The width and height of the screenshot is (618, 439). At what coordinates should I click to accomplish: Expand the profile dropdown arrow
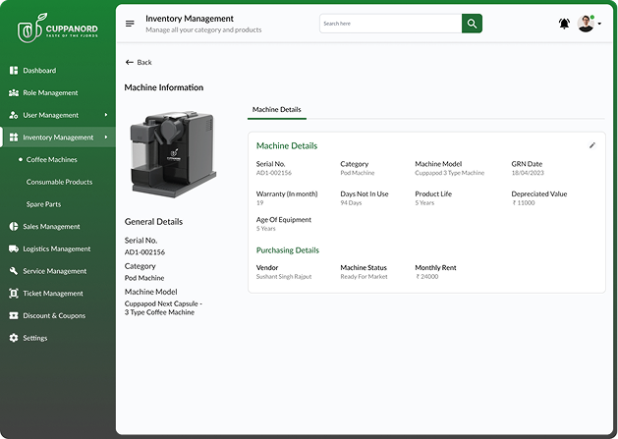coord(599,24)
